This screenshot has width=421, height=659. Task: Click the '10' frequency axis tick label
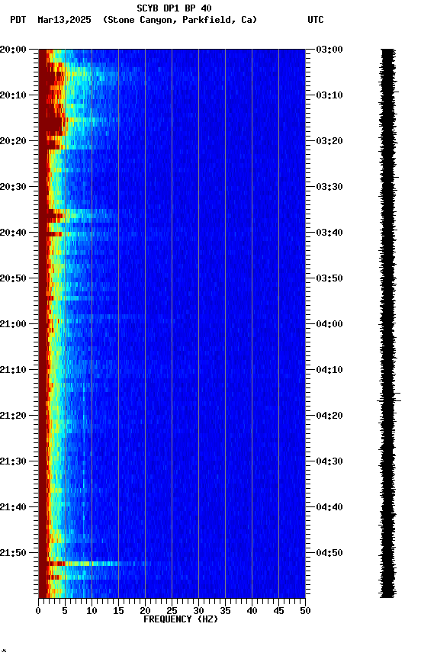coord(92,611)
